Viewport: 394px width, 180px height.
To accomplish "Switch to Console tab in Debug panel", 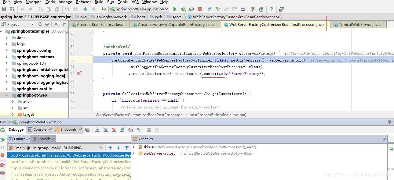I will click(40, 129).
